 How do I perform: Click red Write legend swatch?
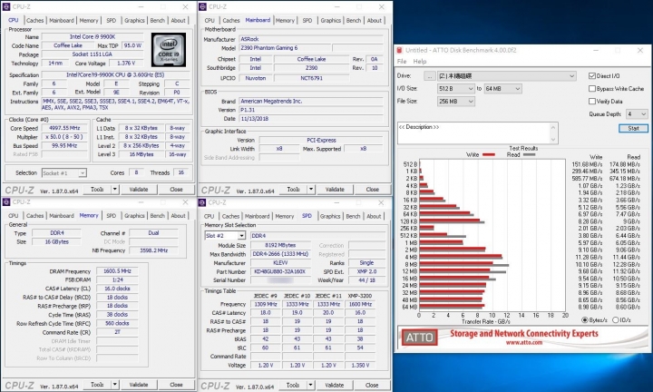488,154
